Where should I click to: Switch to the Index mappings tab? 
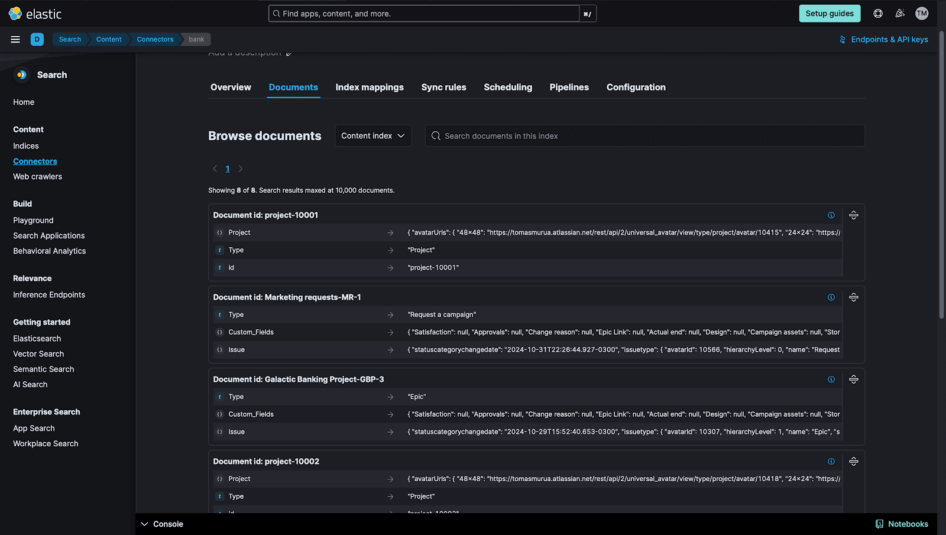(369, 87)
